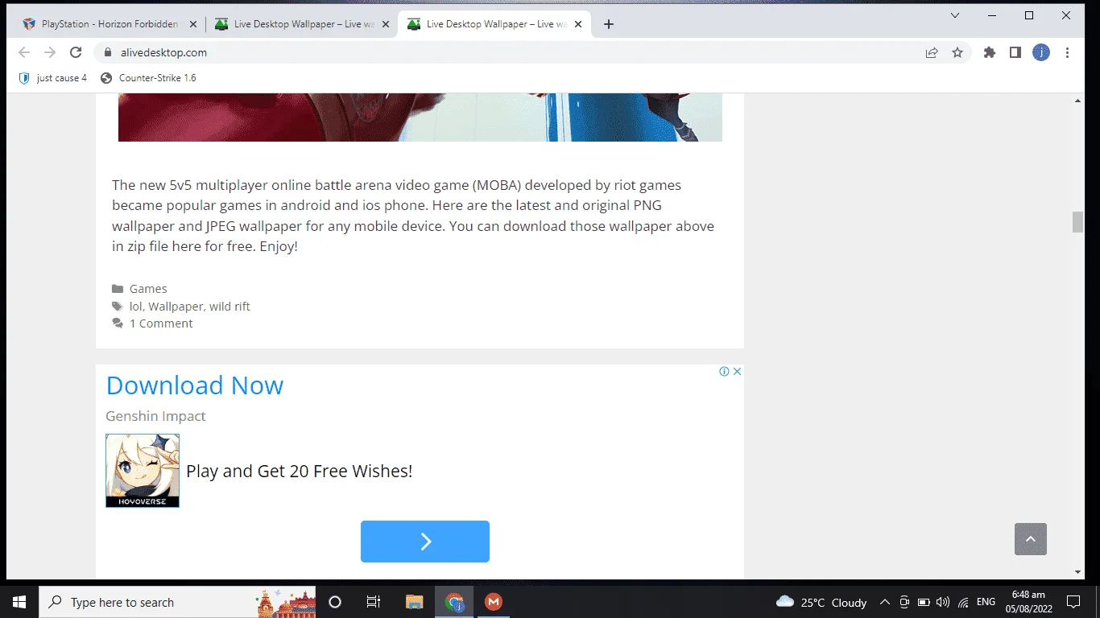Screen dimensions: 1100x618
Task: Open File Explorer from taskbar
Action: (x=414, y=602)
